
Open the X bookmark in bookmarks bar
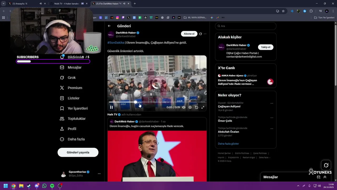(x=128, y=18)
